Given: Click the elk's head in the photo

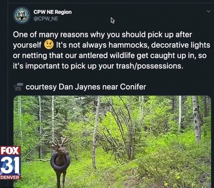Looking at the screenshot, I should tap(62, 151).
